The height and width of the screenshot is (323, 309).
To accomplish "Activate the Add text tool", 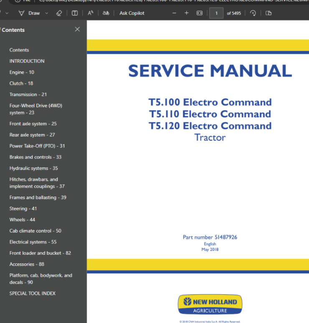I will coord(75,13).
